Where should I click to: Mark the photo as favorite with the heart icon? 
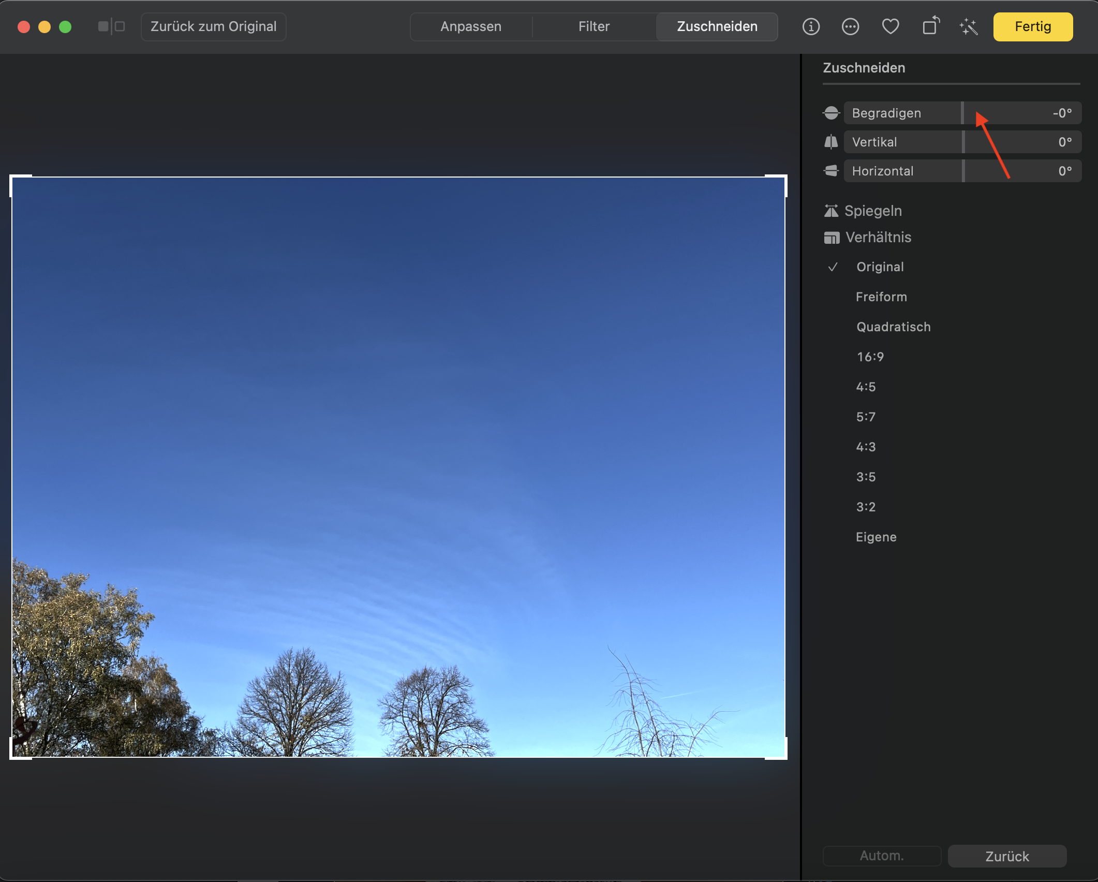coord(890,26)
